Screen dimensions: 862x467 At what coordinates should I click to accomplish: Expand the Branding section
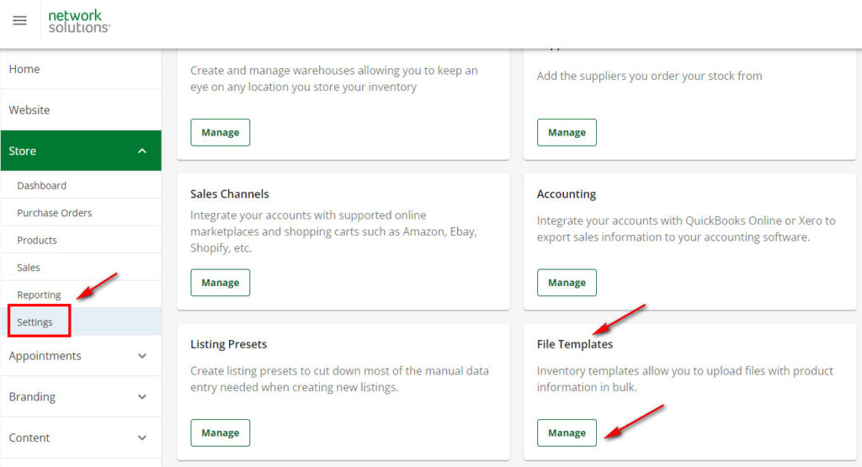[141, 397]
